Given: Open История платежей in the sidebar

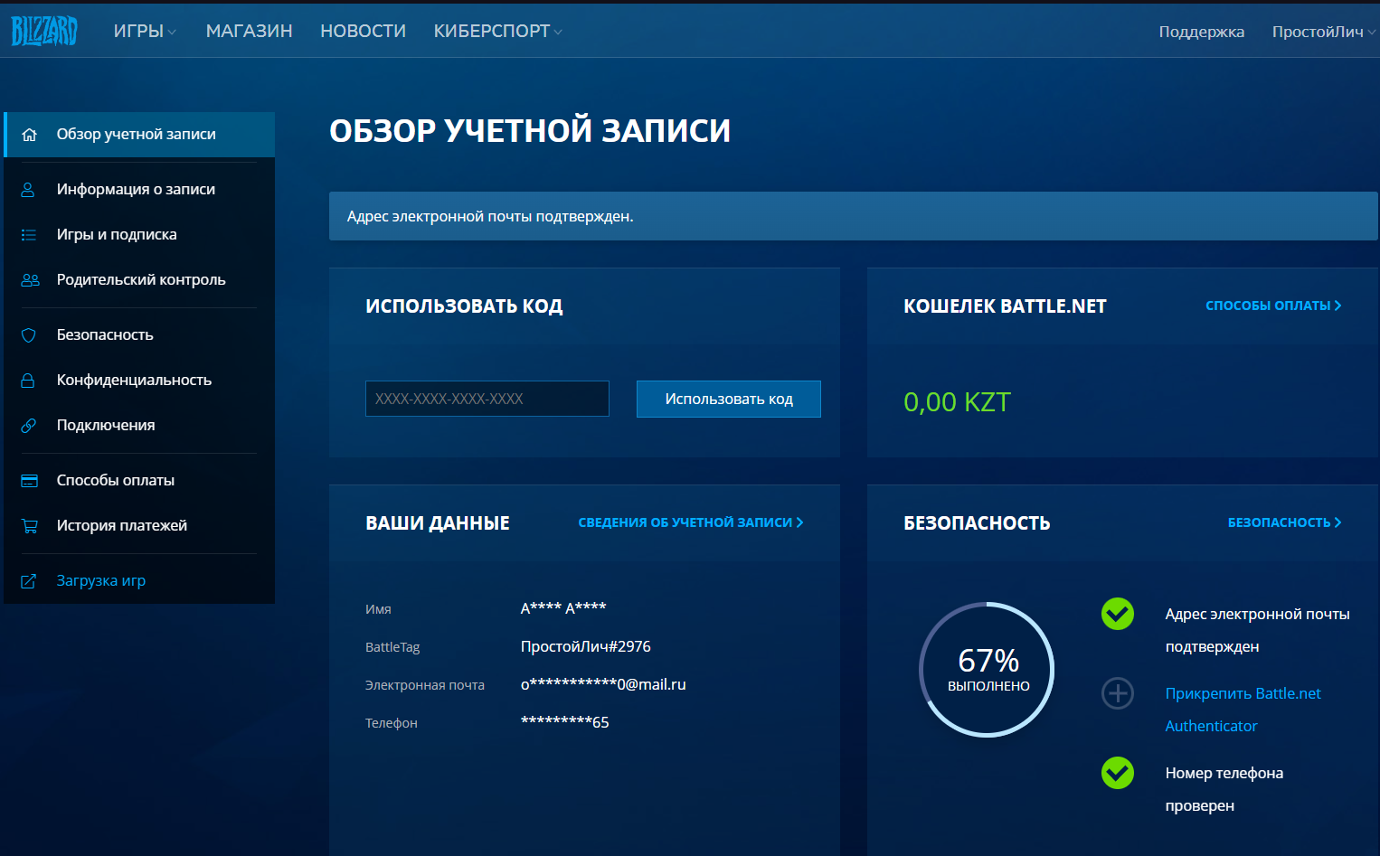Looking at the screenshot, I should coord(139,526).
